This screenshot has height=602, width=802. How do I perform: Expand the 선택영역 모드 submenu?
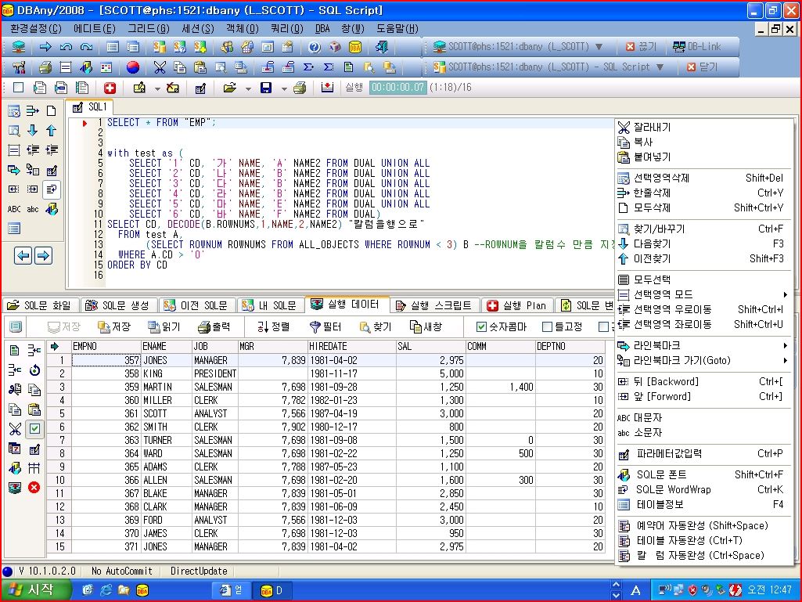pyautogui.click(x=705, y=294)
